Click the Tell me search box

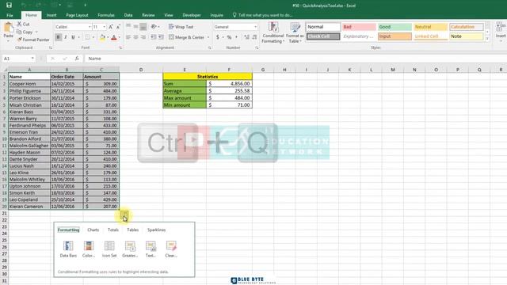(x=262, y=15)
